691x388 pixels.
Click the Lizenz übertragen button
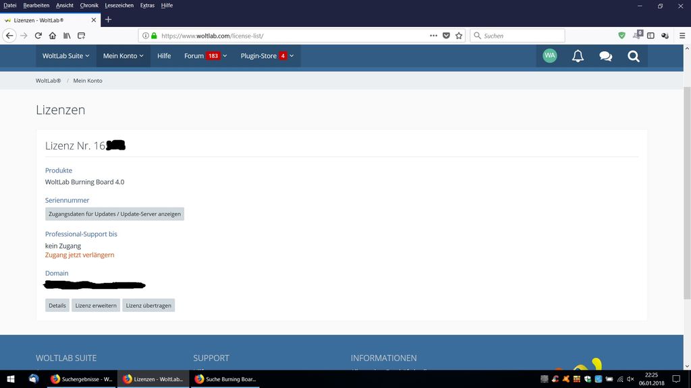(148, 305)
